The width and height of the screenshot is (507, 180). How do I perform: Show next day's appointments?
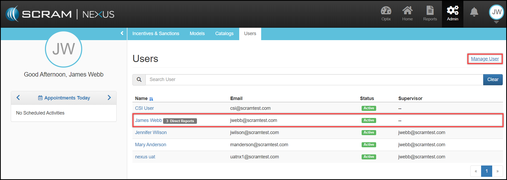109,98
